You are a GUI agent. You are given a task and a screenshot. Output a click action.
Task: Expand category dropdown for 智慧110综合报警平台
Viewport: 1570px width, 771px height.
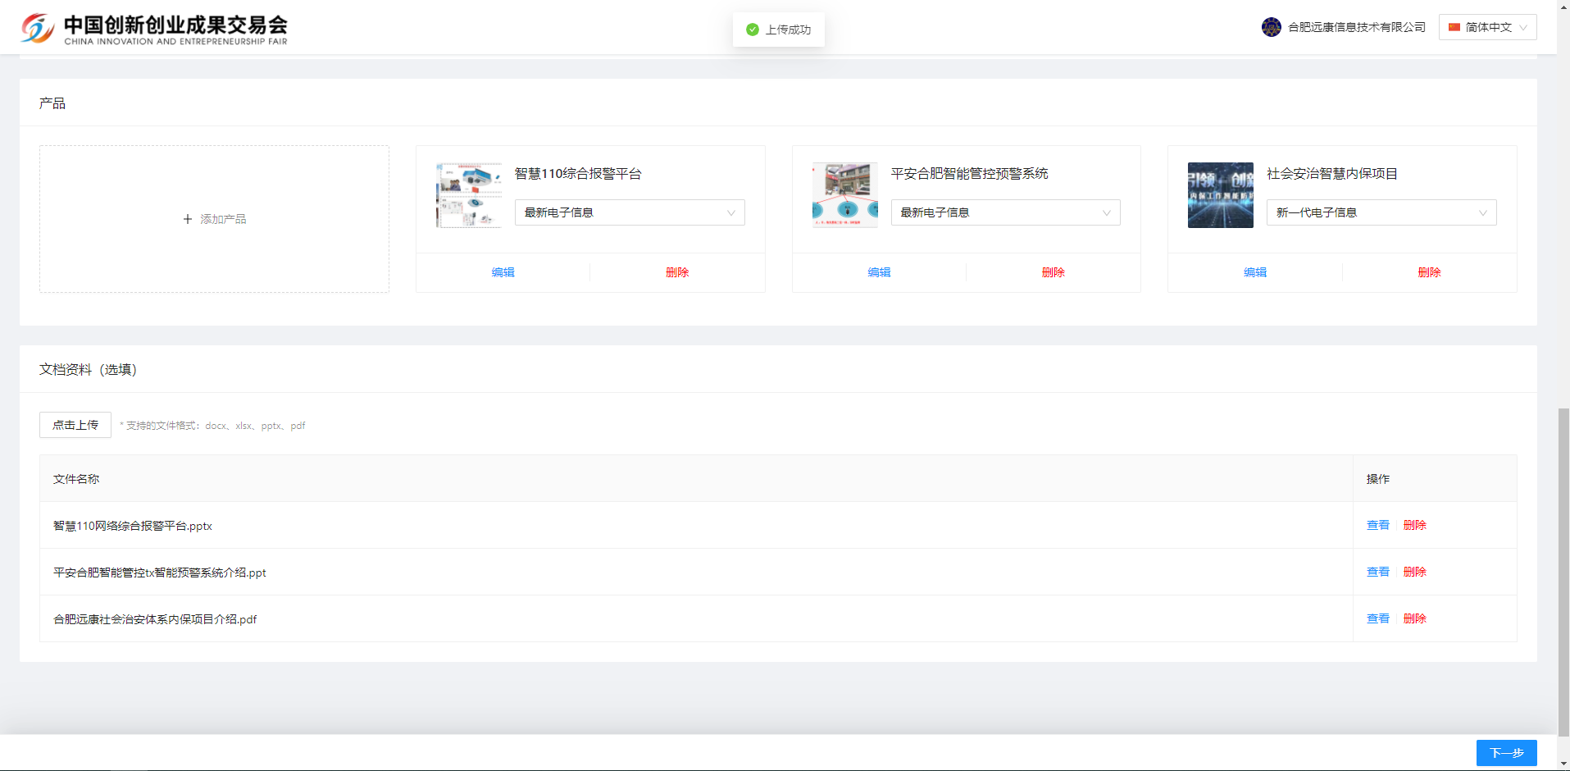[629, 212]
